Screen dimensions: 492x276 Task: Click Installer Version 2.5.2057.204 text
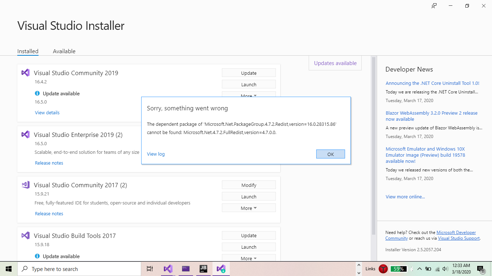(413, 249)
